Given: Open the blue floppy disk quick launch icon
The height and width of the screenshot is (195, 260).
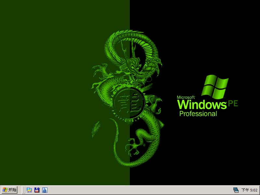Looking at the screenshot, I should point(37,190).
